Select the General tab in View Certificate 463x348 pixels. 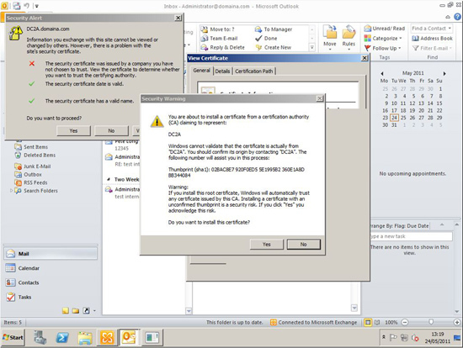[202, 71]
